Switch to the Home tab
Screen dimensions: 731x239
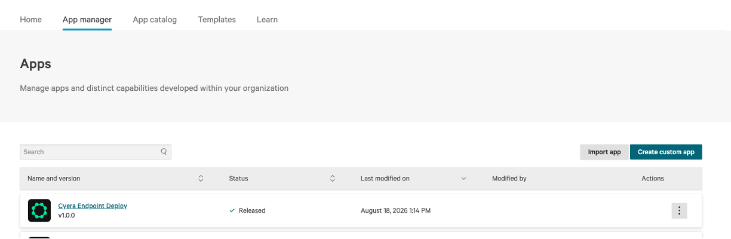click(x=31, y=20)
